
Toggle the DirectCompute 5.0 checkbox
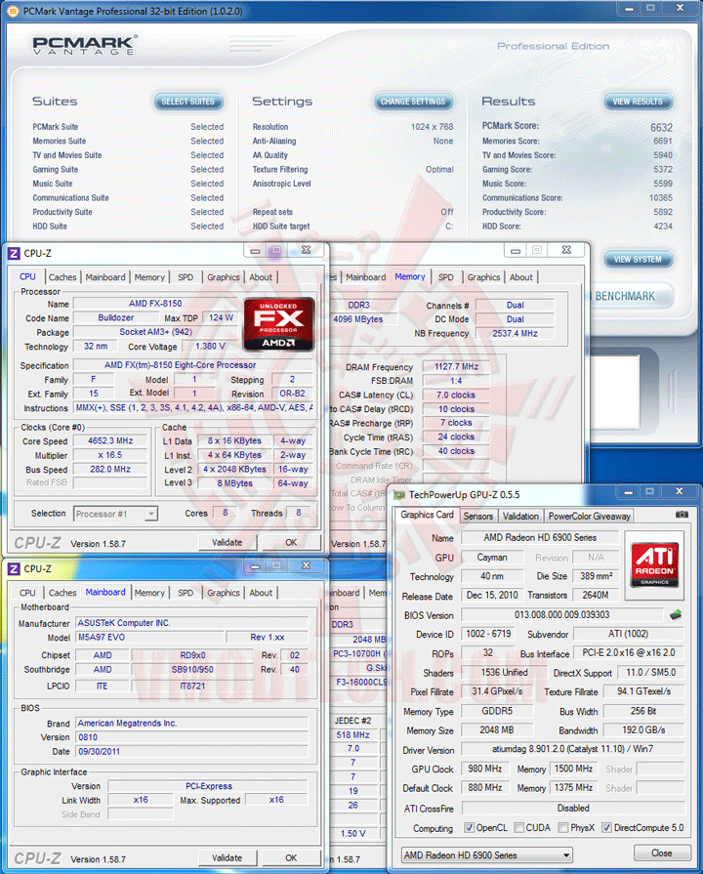(607, 828)
